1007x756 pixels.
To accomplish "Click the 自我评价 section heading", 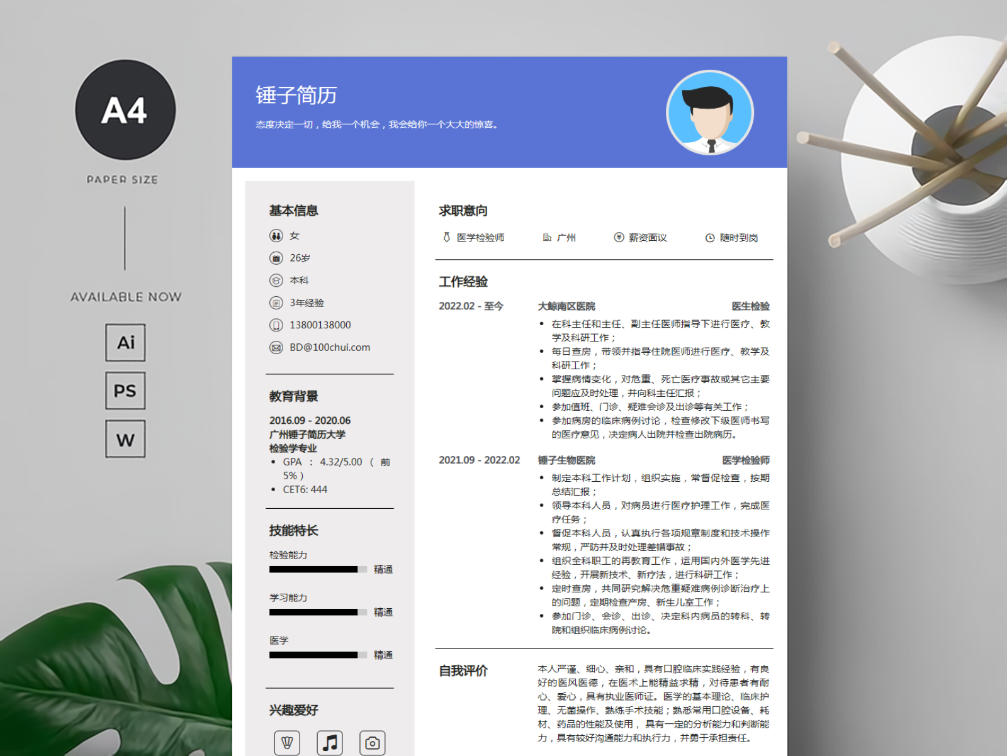I will tap(463, 671).
